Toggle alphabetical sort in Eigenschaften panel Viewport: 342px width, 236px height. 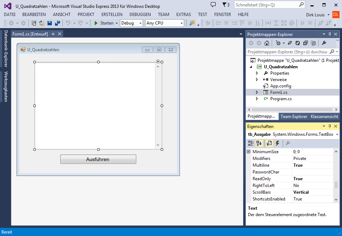click(x=259, y=143)
